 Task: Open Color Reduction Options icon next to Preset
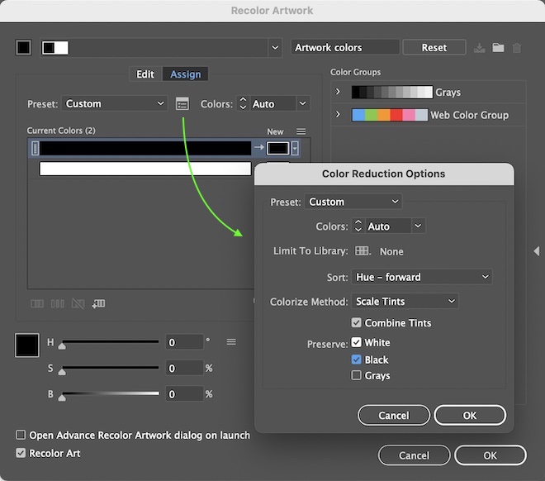182,104
